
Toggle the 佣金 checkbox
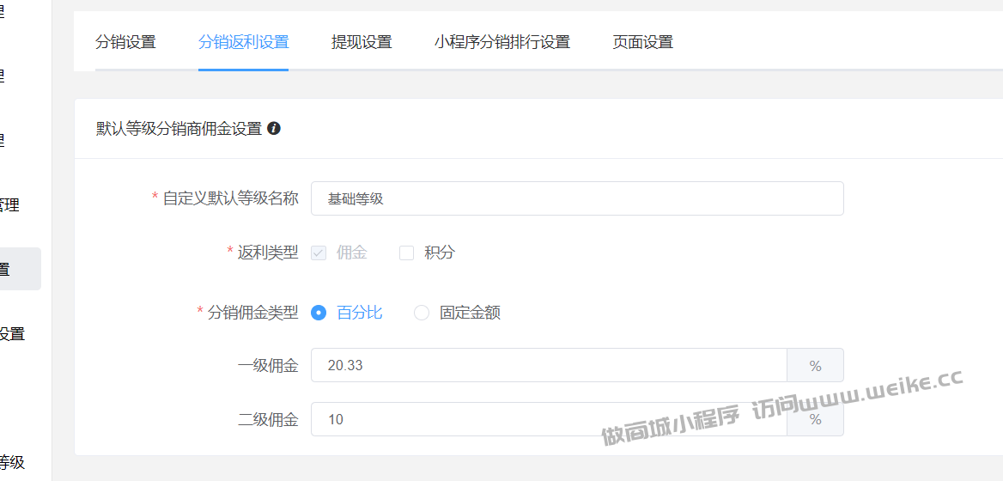tap(318, 253)
